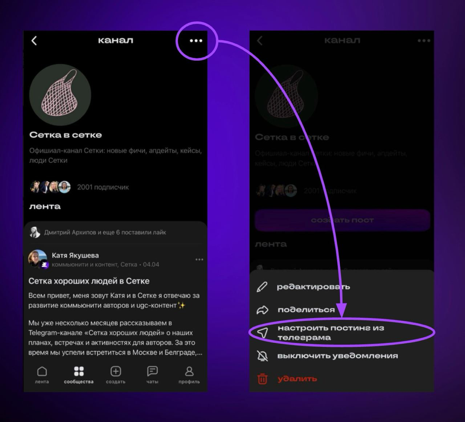Open Катя Якушева's author profile
Viewport: 465px width, 422px height.
point(76,255)
